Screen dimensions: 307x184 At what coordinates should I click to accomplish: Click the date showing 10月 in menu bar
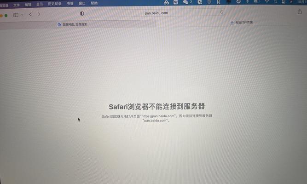[x=302, y=1]
